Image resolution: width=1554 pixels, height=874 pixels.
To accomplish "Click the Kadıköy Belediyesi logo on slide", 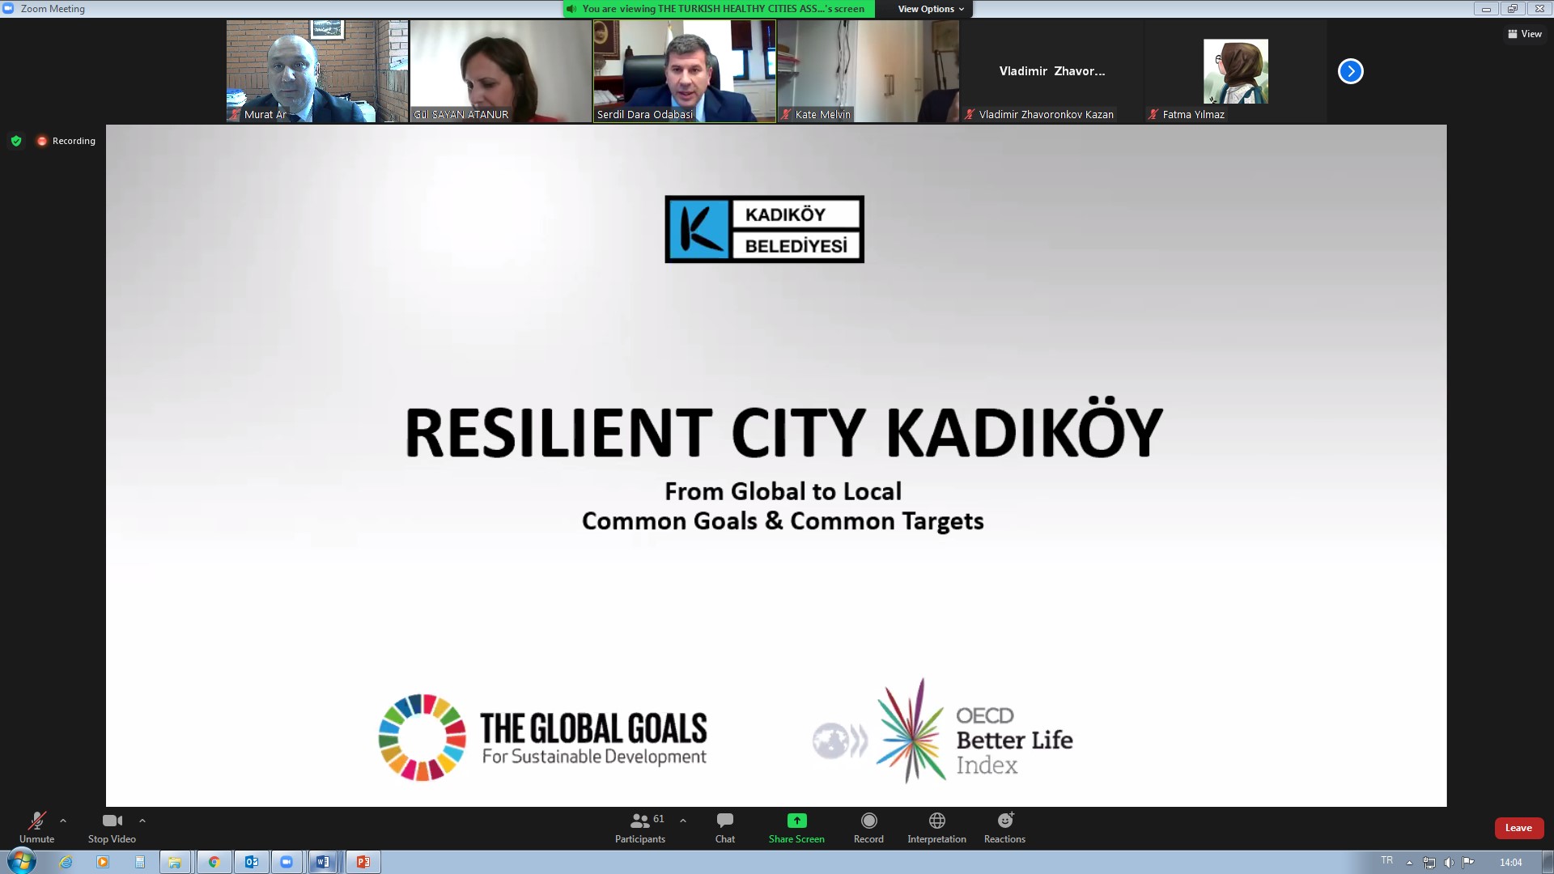I will 764,229.
